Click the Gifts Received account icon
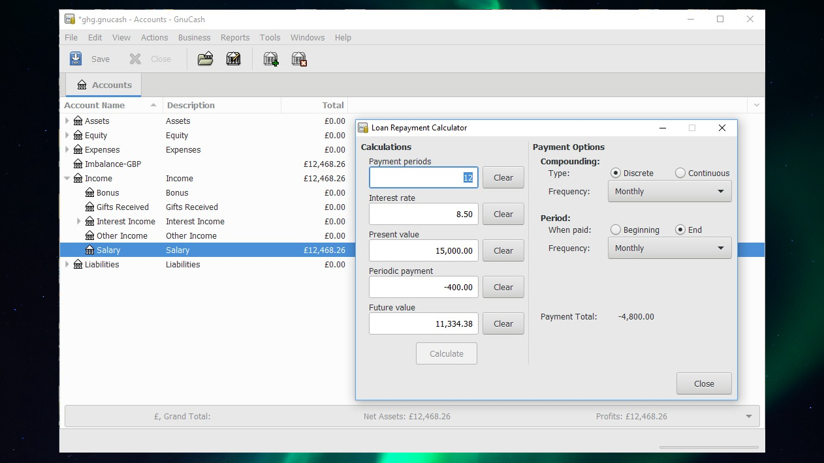824x463 pixels. tap(90, 207)
